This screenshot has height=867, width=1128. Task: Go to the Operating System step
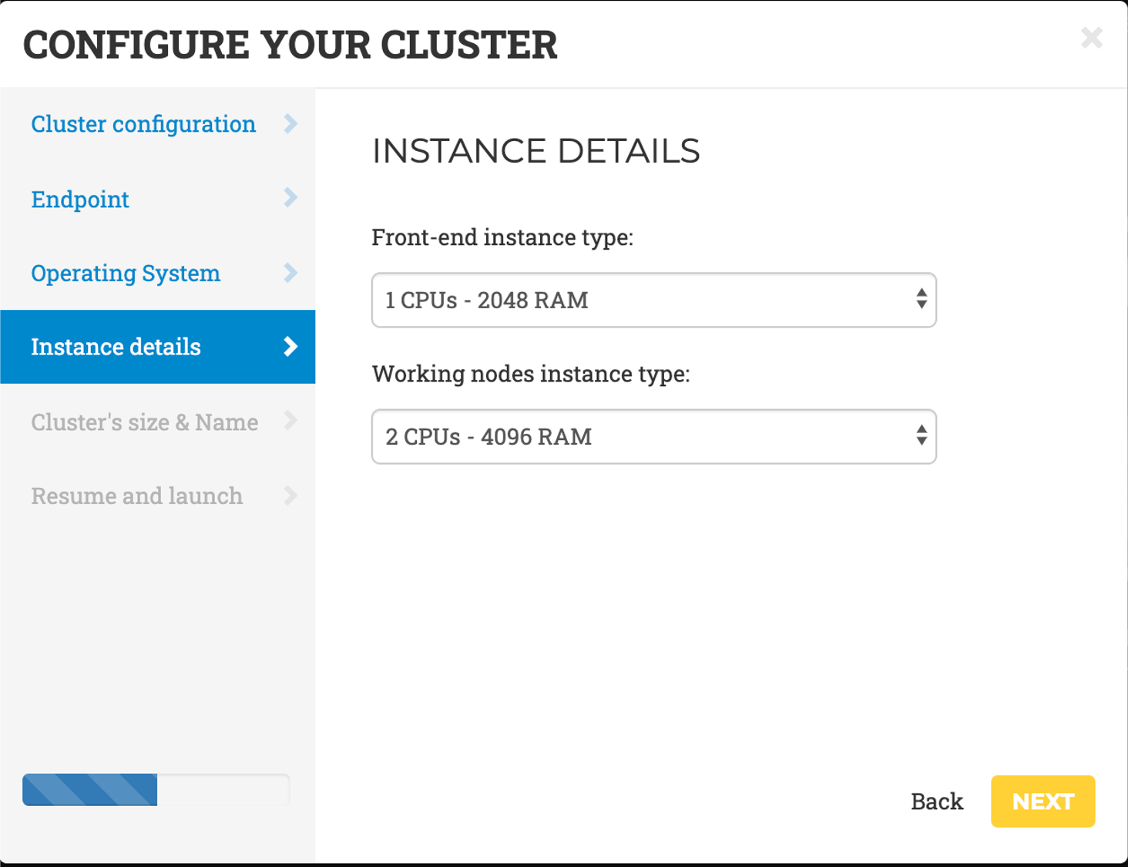(126, 273)
